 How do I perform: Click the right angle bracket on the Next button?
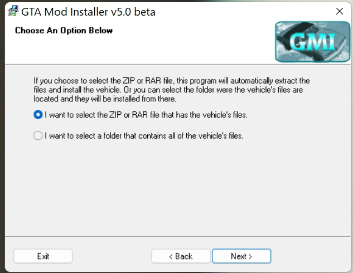(250, 256)
